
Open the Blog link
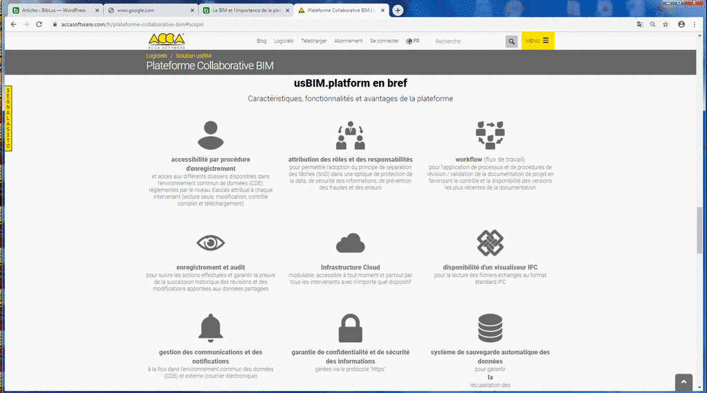coord(262,41)
